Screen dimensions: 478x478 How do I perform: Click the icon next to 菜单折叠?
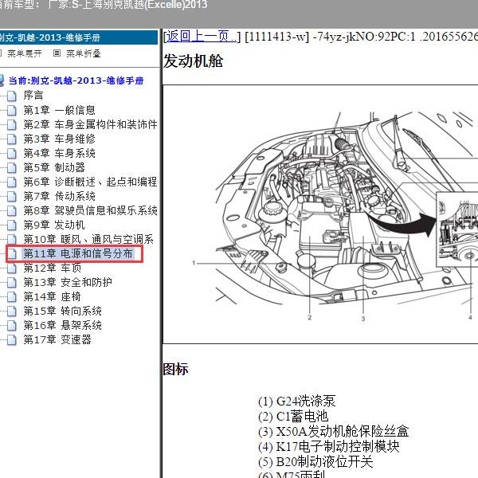click(x=57, y=53)
